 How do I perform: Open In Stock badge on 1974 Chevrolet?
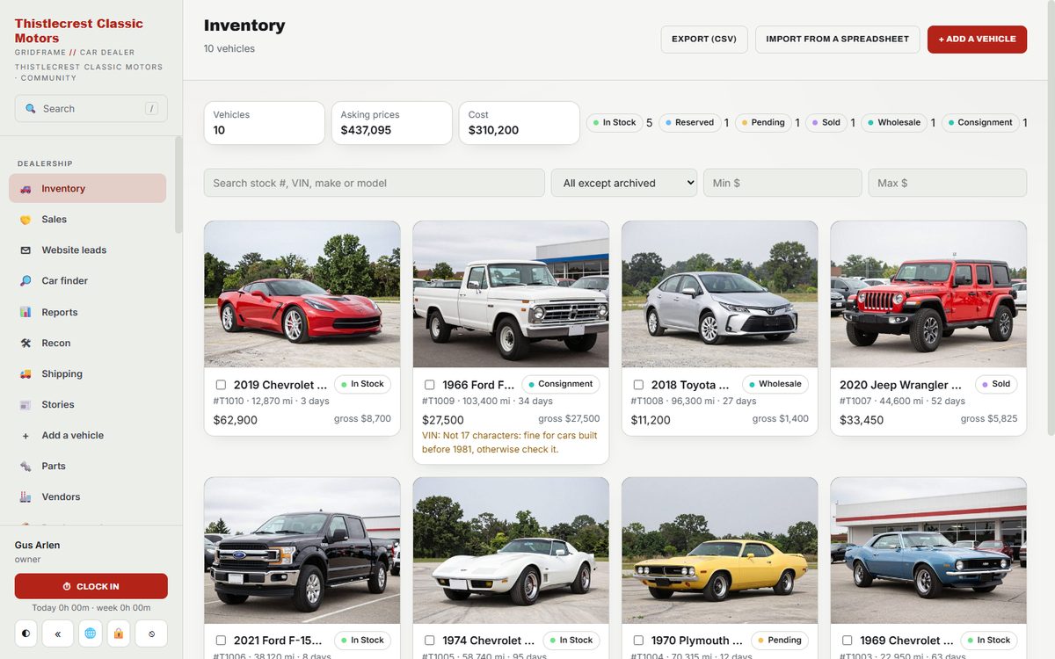click(571, 640)
